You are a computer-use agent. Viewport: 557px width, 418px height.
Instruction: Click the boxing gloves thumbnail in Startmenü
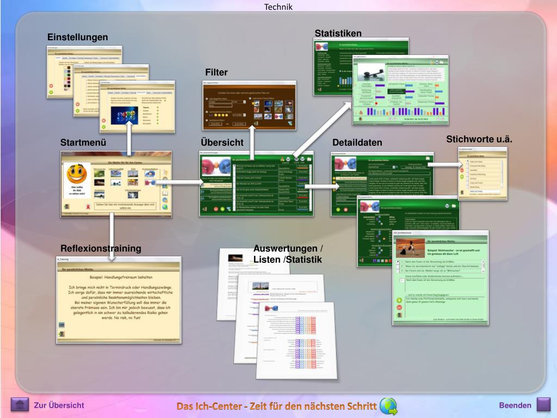point(150,182)
